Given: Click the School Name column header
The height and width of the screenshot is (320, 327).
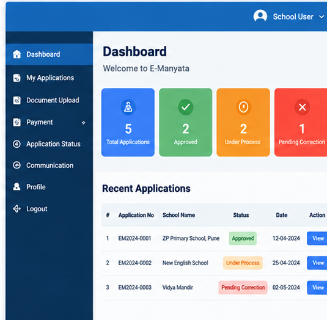Looking at the screenshot, I should (x=178, y=215).
